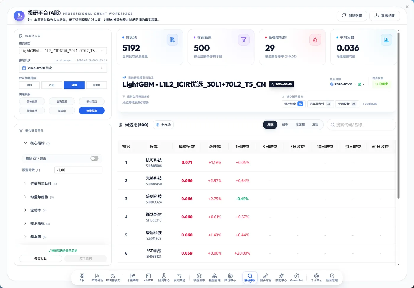Open QuantBot from the dock
Image resolution: width=414 pixels, height=288 pixels.
(297, 278)
